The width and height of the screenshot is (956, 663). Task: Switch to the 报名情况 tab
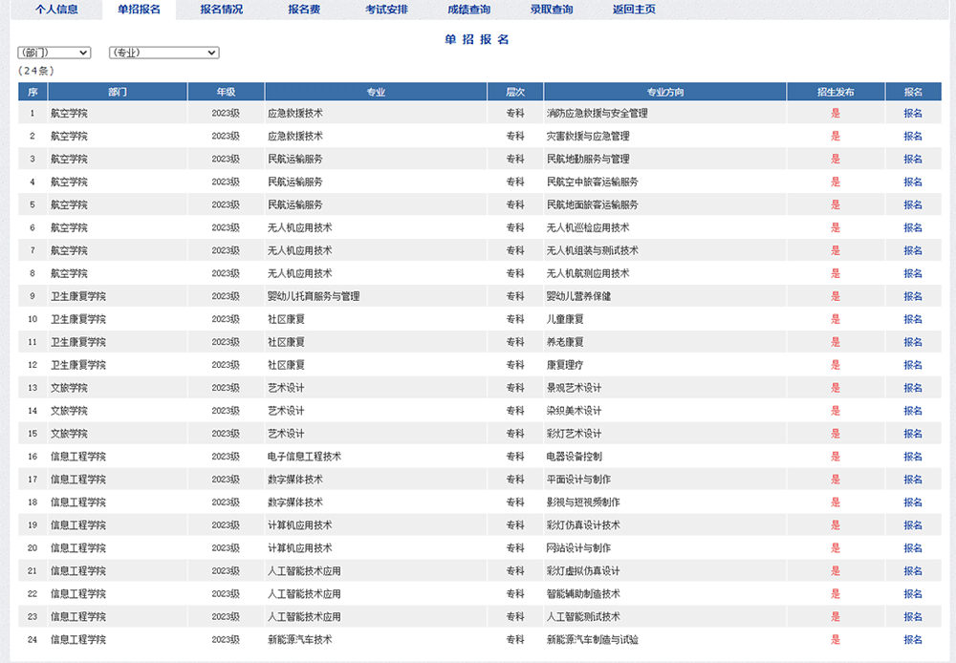tap(222, 10)
